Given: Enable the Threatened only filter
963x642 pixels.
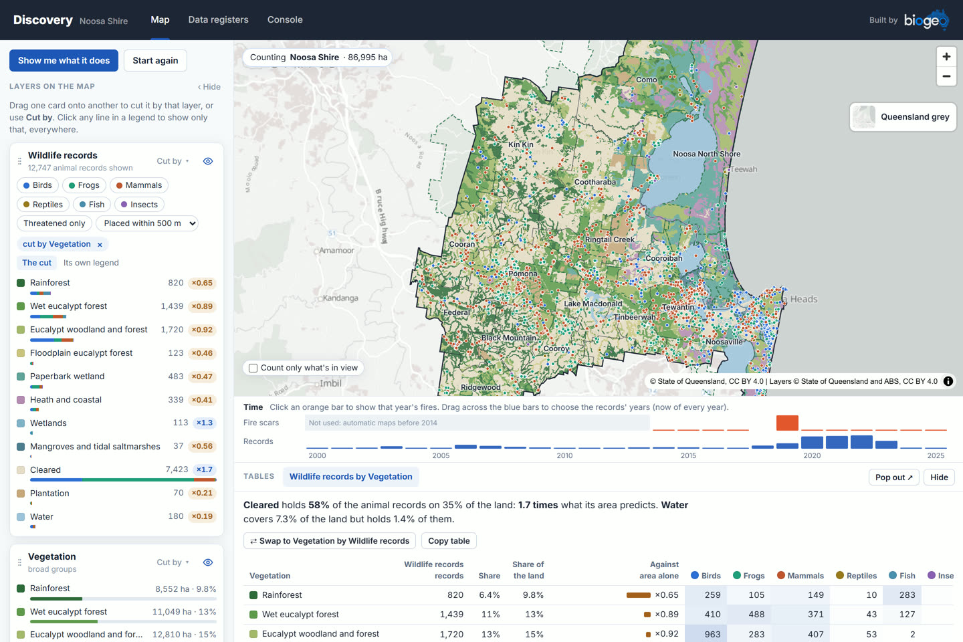Looking at the screenshot, I should (54, 223).
